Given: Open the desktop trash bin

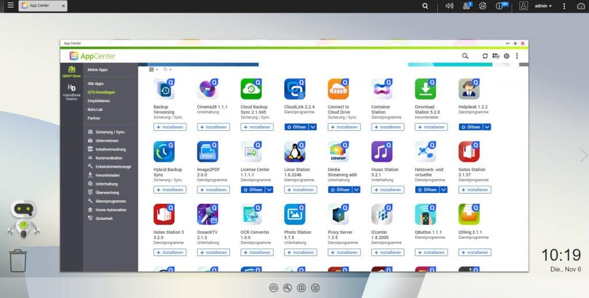Looking at the screenshot, I should pyautogui.click(x=18, y=261).
